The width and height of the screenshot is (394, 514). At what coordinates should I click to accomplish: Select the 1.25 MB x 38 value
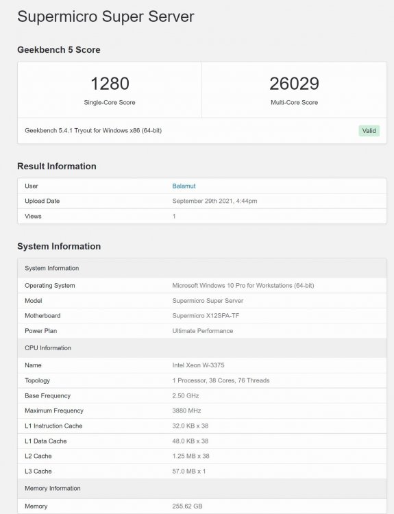click(190, 456)
